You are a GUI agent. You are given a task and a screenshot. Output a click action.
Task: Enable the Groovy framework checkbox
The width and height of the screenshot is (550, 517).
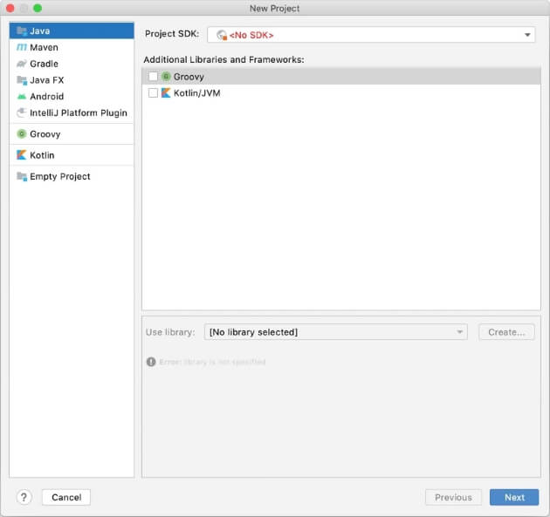click(154, 77)
